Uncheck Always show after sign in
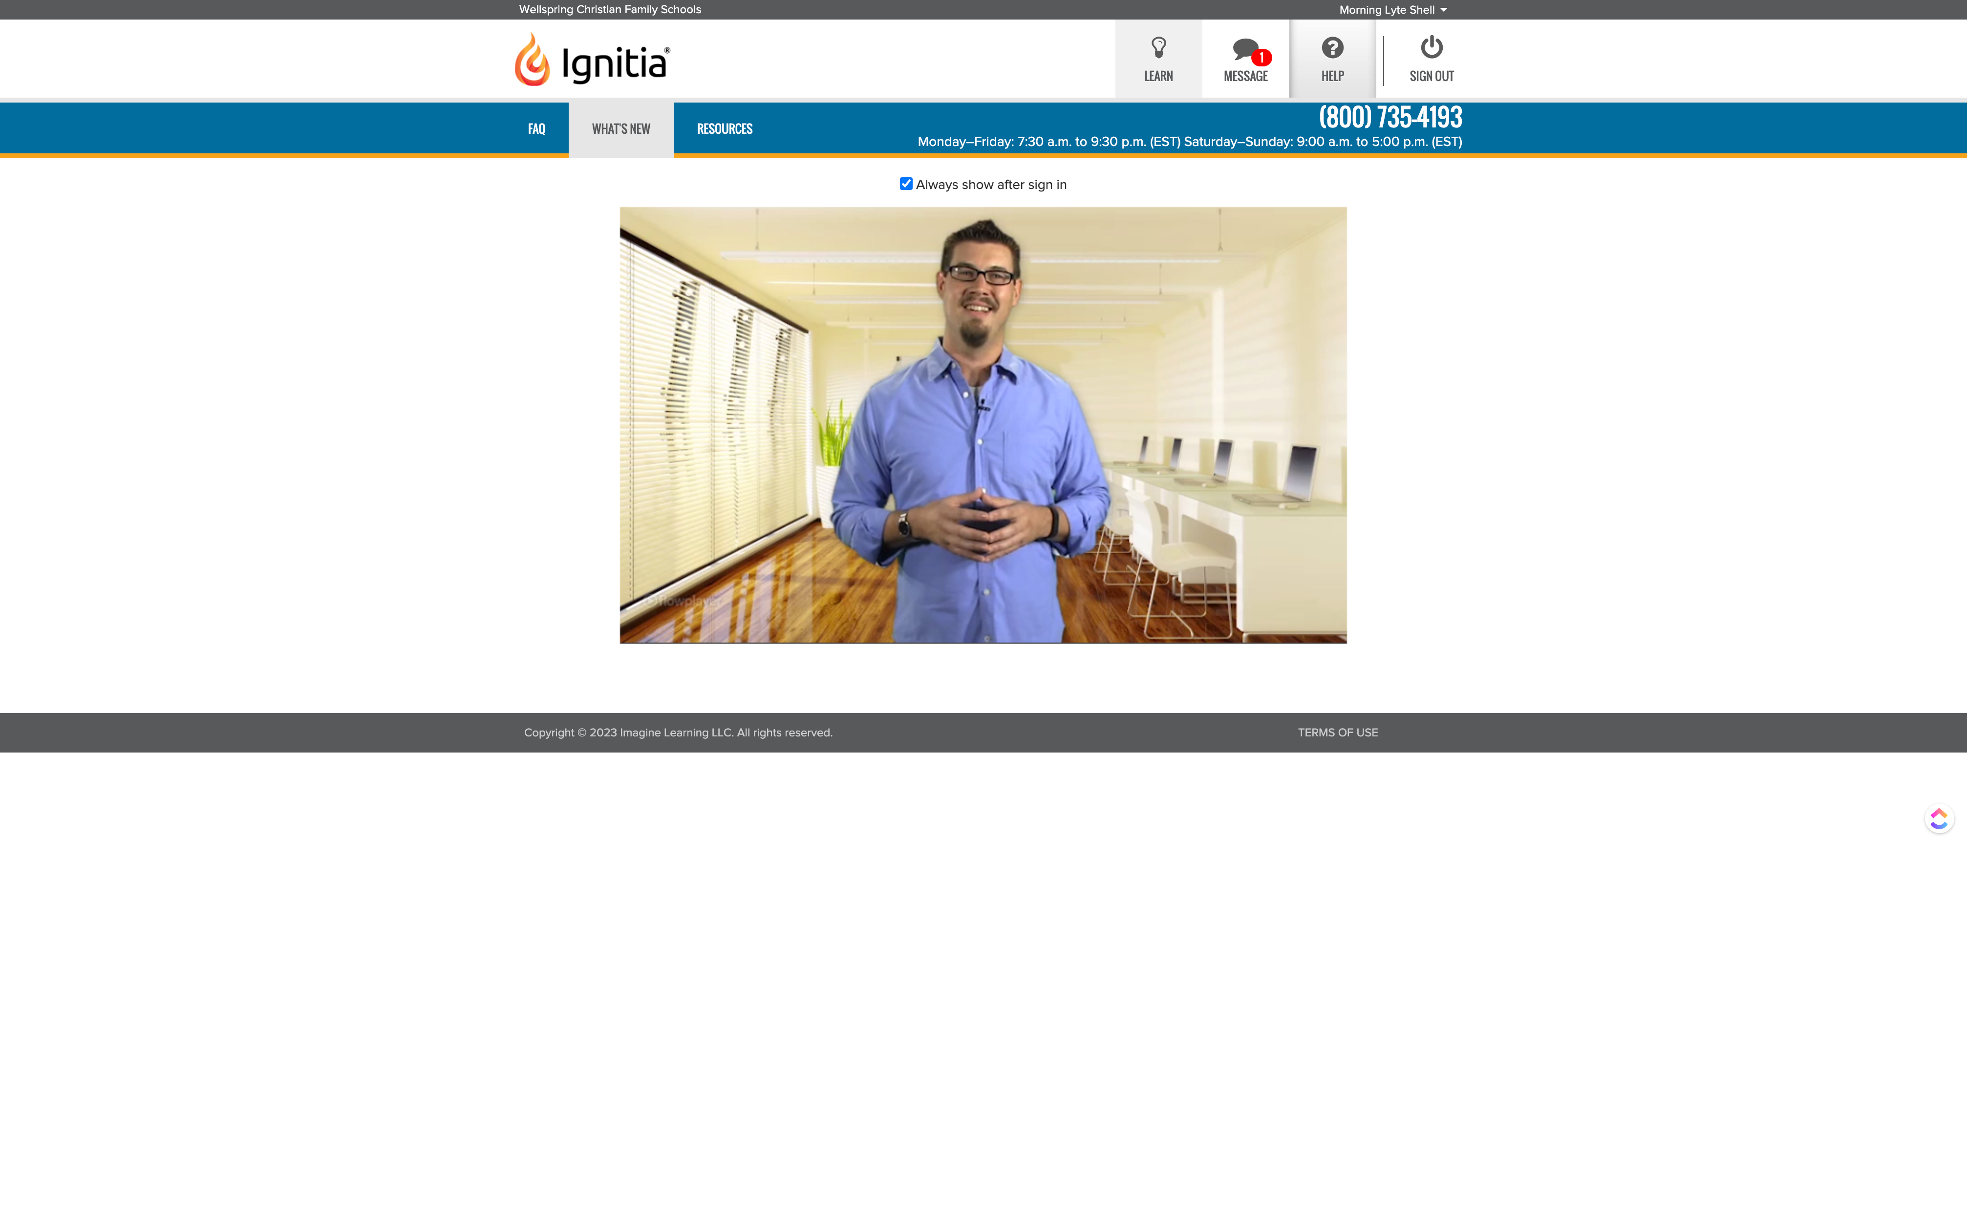 [x=906, y=184]
